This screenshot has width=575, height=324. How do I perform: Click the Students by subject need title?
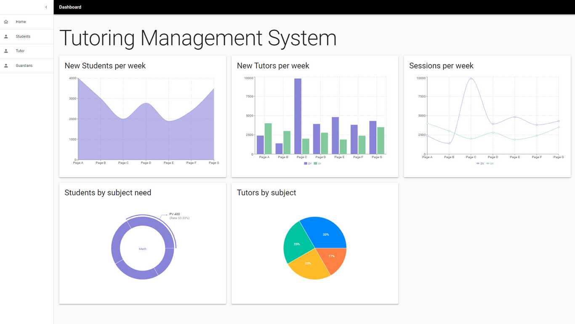(108, 193)
